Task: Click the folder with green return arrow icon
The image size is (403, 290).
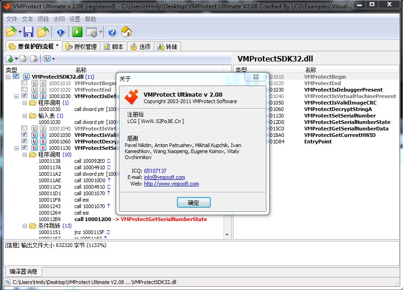Action: (43, 32)
